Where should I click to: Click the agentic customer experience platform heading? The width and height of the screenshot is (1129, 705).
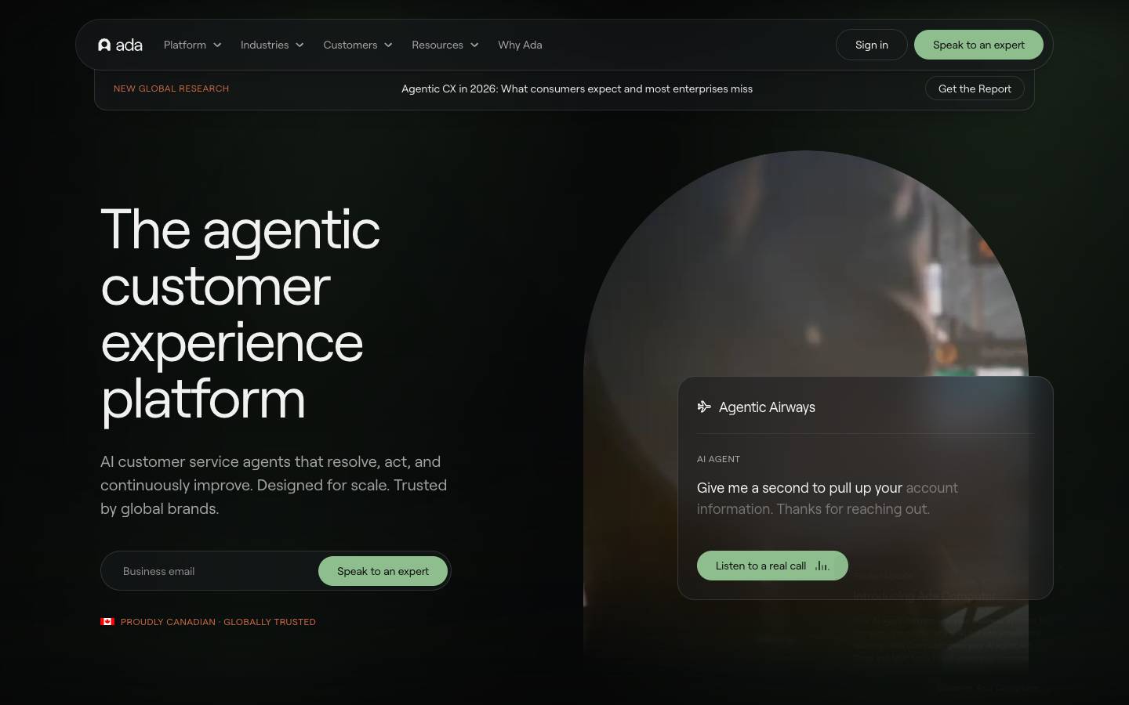click(x=240, y=315)
